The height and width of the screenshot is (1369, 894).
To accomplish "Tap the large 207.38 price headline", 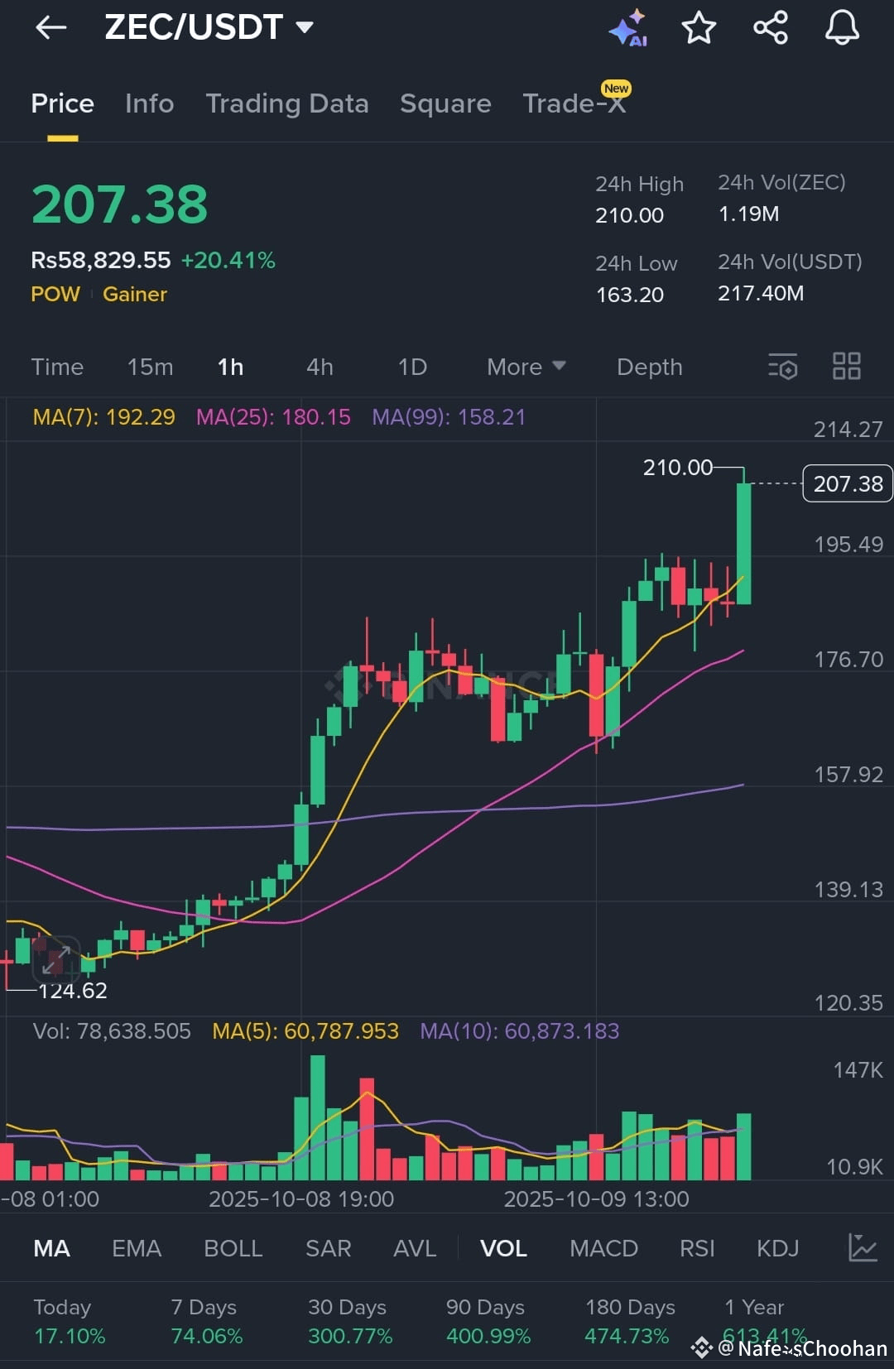I will 119,204.
